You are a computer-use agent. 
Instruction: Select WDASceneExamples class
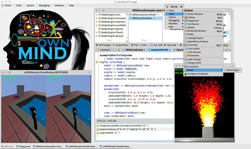[145, 18]
